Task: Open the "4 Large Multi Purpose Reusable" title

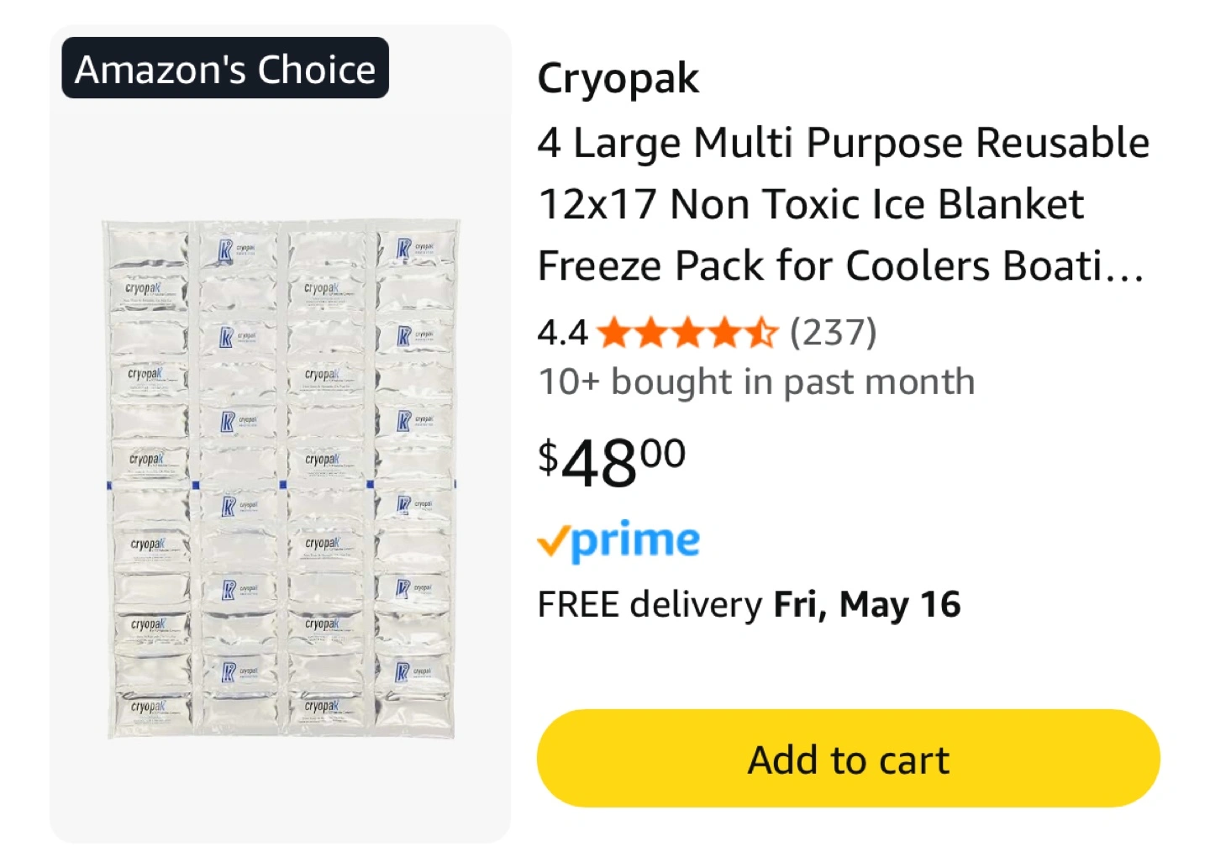Action: [x=843, y=143]
